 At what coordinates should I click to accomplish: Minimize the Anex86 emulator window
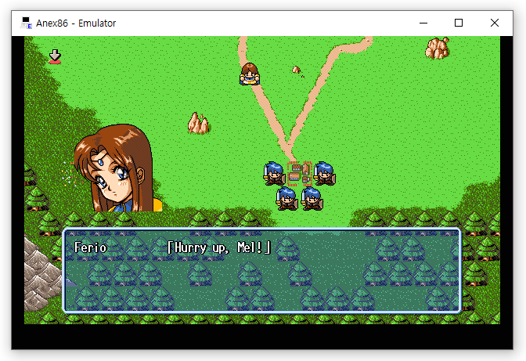(x=423, y=23)
